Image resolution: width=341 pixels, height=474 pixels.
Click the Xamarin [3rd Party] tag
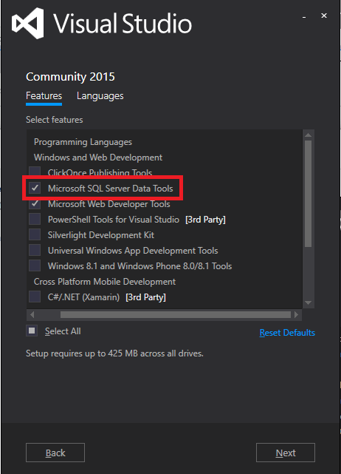click(x=145, y=297)
